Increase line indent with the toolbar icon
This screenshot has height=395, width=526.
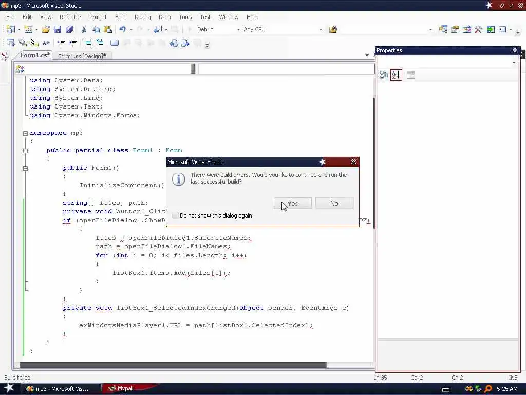(73, 43)
